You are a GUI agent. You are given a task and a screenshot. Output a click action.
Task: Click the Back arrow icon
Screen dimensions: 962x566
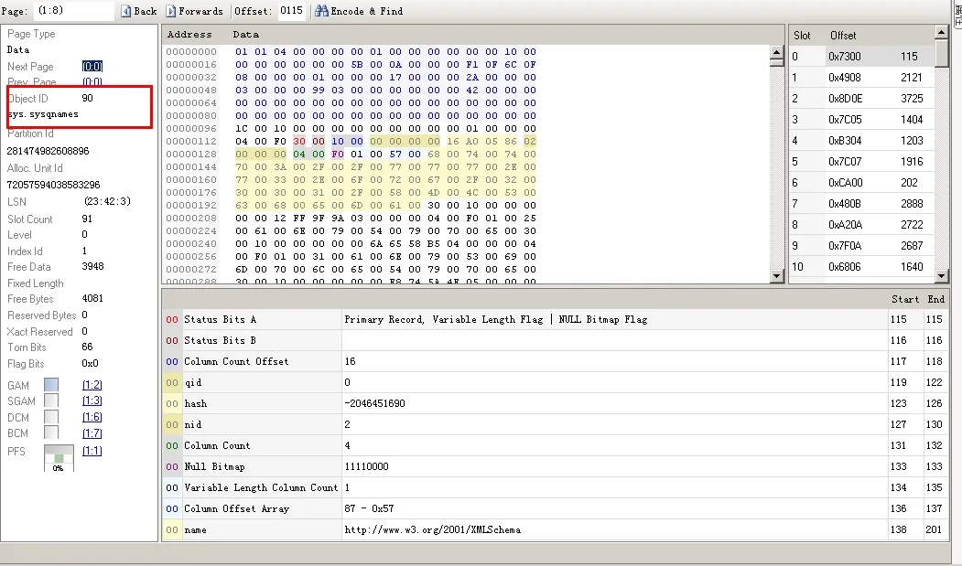point(125,11)
